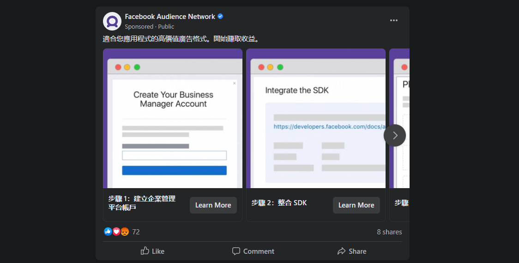Click the Chinese ad caption text
This screenshot has height=263, width=519.
coord(181,39)
